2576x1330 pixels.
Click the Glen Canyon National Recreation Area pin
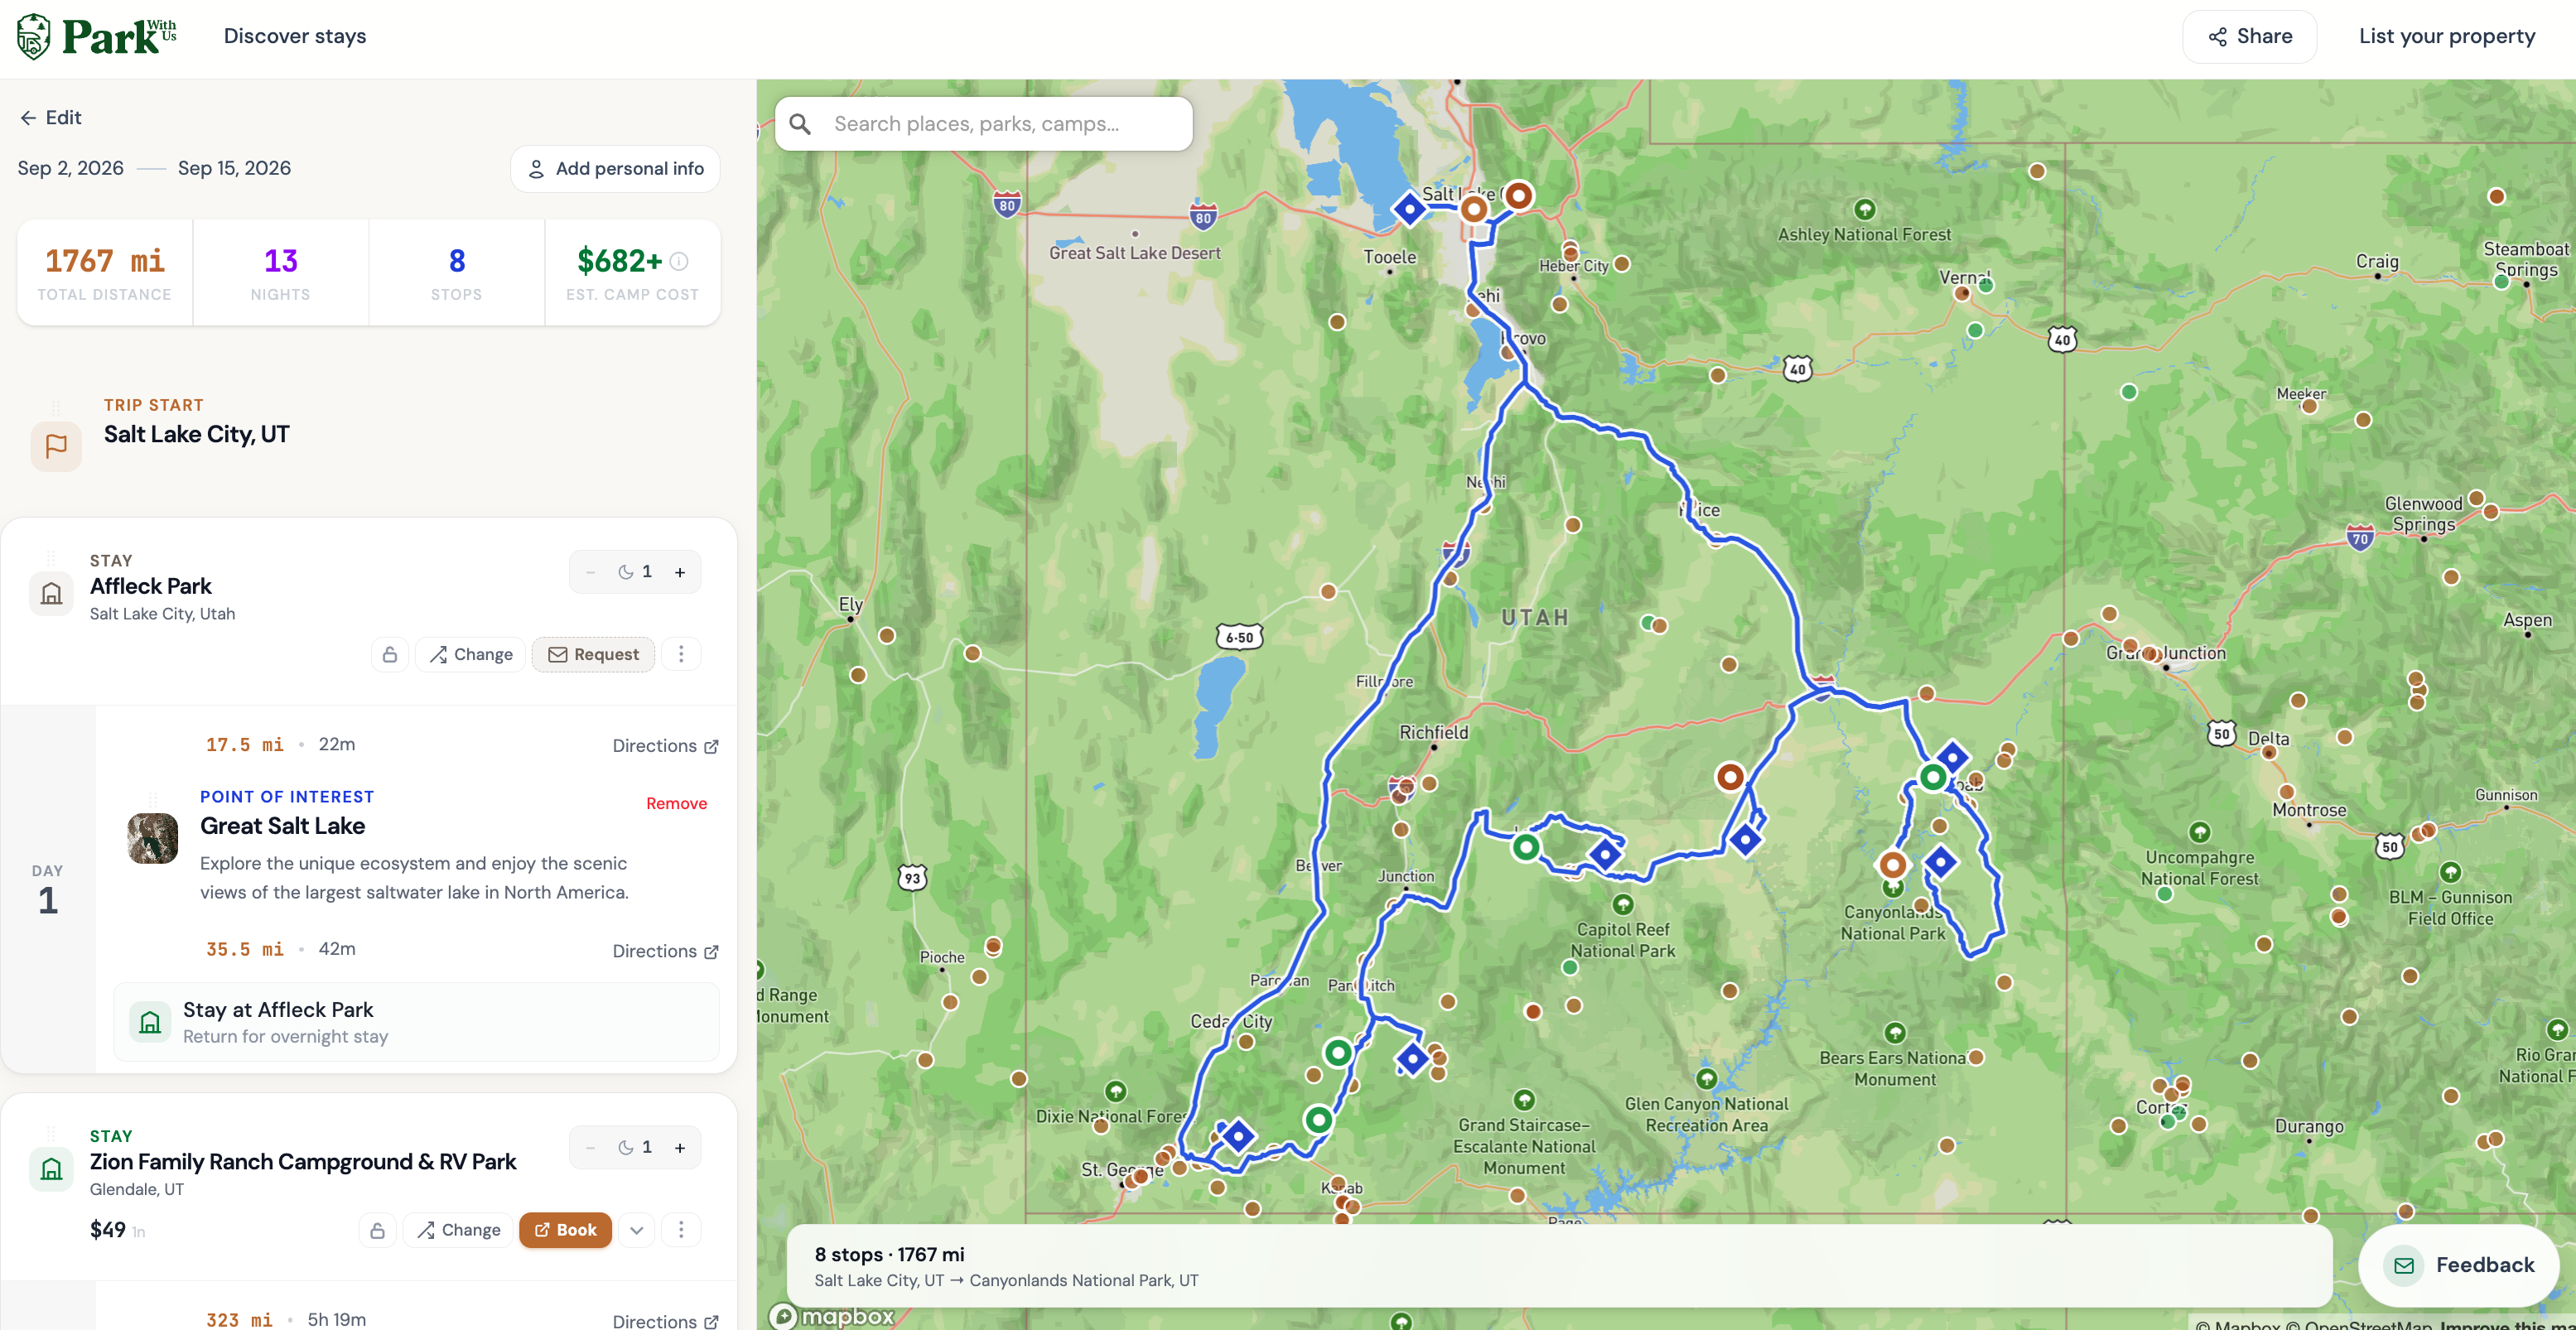pos(1707,1079)
